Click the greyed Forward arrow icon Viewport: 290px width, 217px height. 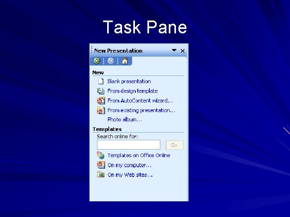click(111, 61)
